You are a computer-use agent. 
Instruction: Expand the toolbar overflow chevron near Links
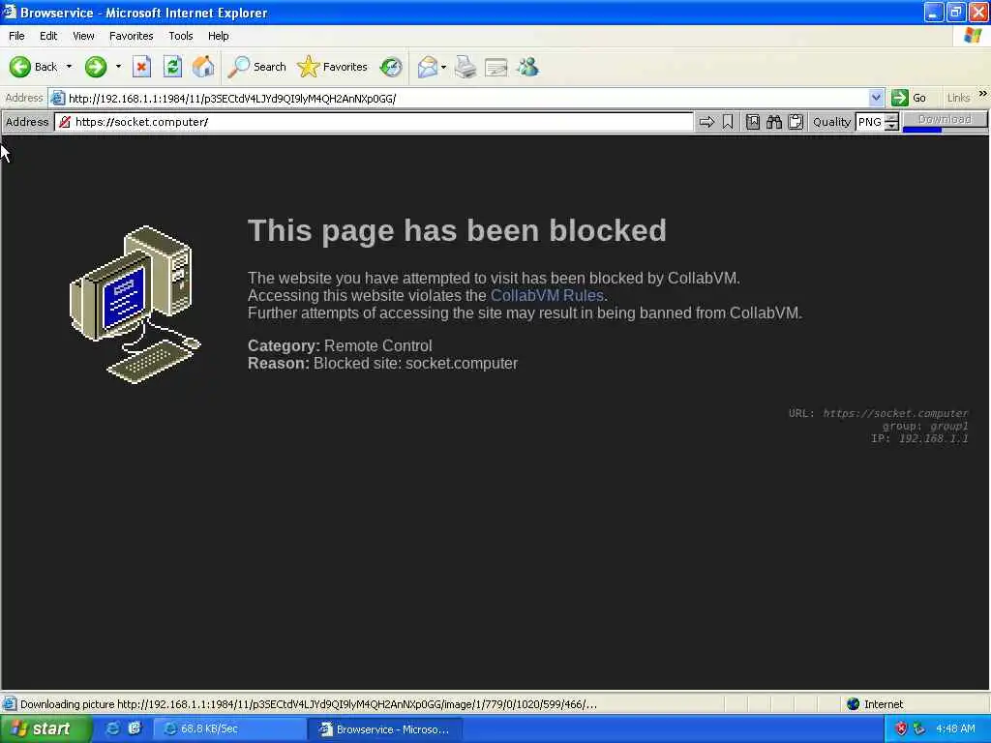point(983,94)
